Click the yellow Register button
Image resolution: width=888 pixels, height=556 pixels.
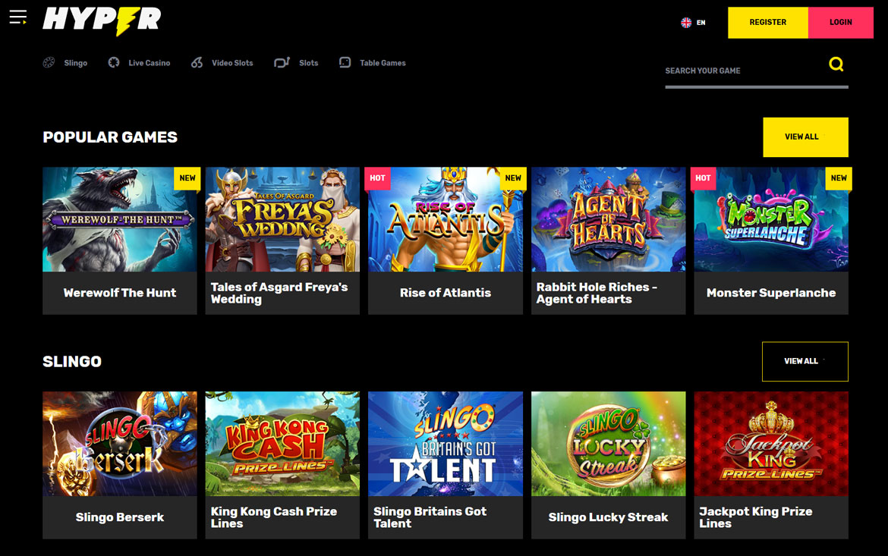(768, 23)
